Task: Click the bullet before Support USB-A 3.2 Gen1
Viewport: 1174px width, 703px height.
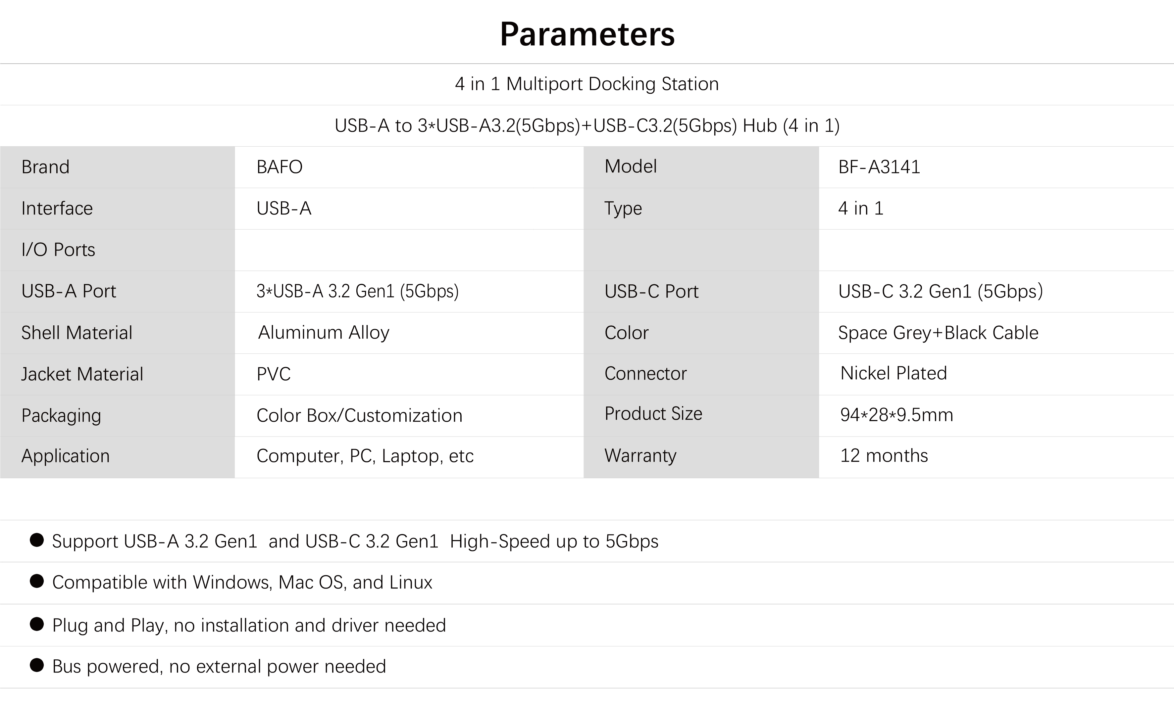Action: 37,540
